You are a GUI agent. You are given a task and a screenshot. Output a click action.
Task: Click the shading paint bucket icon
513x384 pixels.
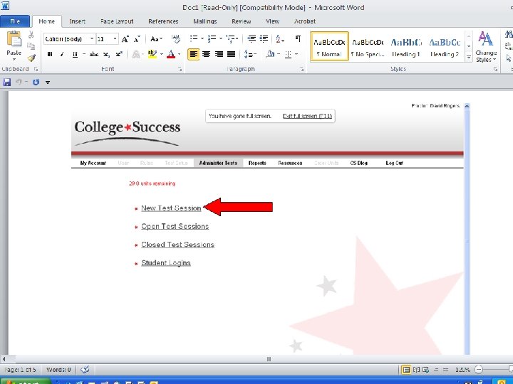pyautogui.click(x=270, y=54)
